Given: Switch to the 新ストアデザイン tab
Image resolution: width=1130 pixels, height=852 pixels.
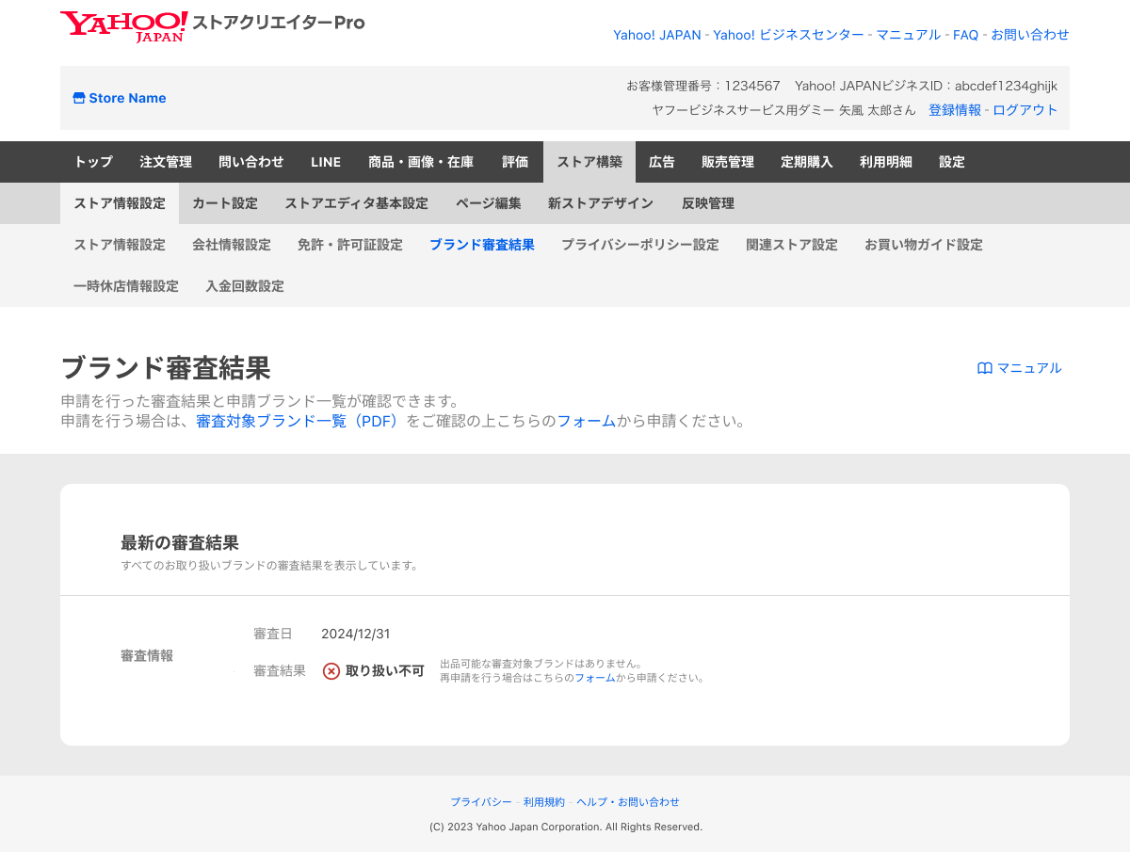Looking at the screenshot, I should tap(601, 203).
